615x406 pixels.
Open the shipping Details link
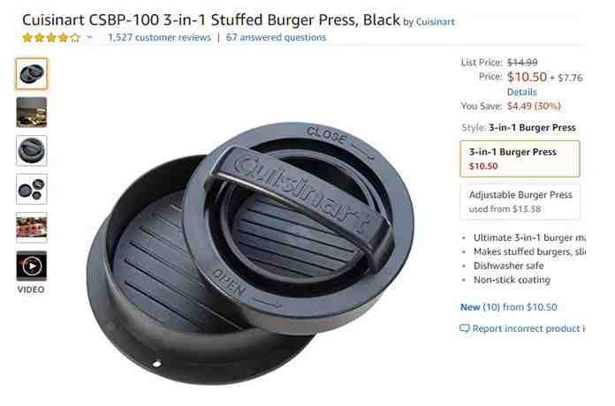(521, 92)
